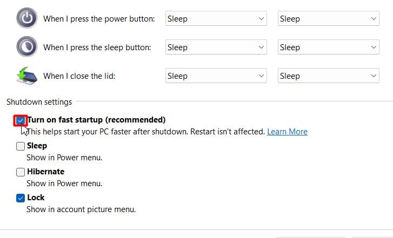The width and height of the screenshot is (393, 238).
Task: Untick the Lock checkbox
Action: pos(21,198)
